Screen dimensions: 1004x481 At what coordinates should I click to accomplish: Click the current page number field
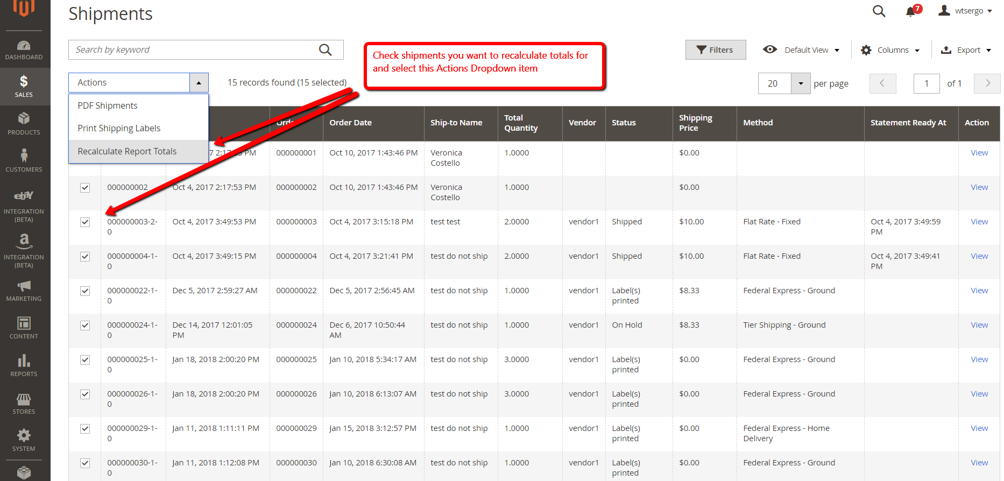[x=927, y=83]
